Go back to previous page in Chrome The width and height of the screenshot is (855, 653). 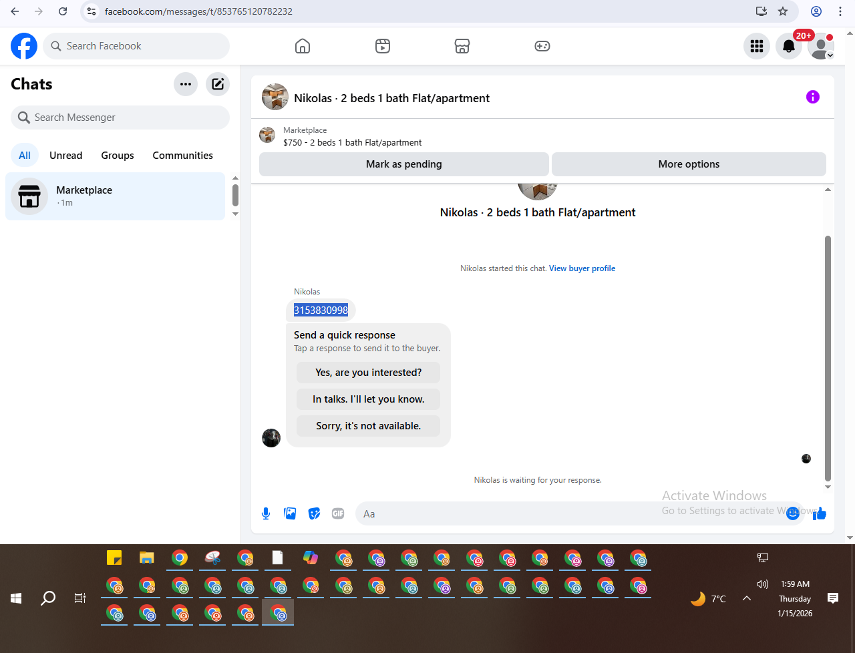(x=15, y=11)
